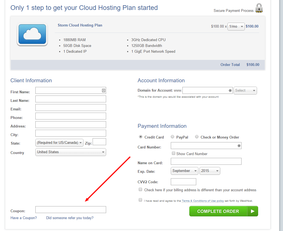Select the PayPal payment option
Image resolution: width=283 pixels, height=231 pixels.
172,137
